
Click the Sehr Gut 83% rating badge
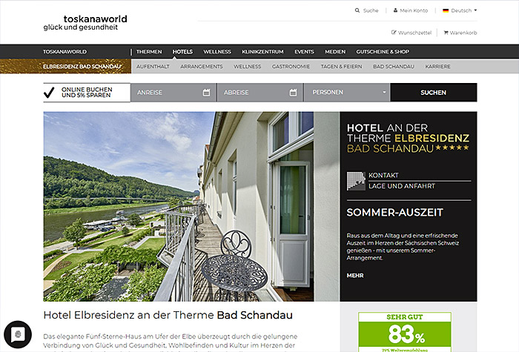[405, 332]
